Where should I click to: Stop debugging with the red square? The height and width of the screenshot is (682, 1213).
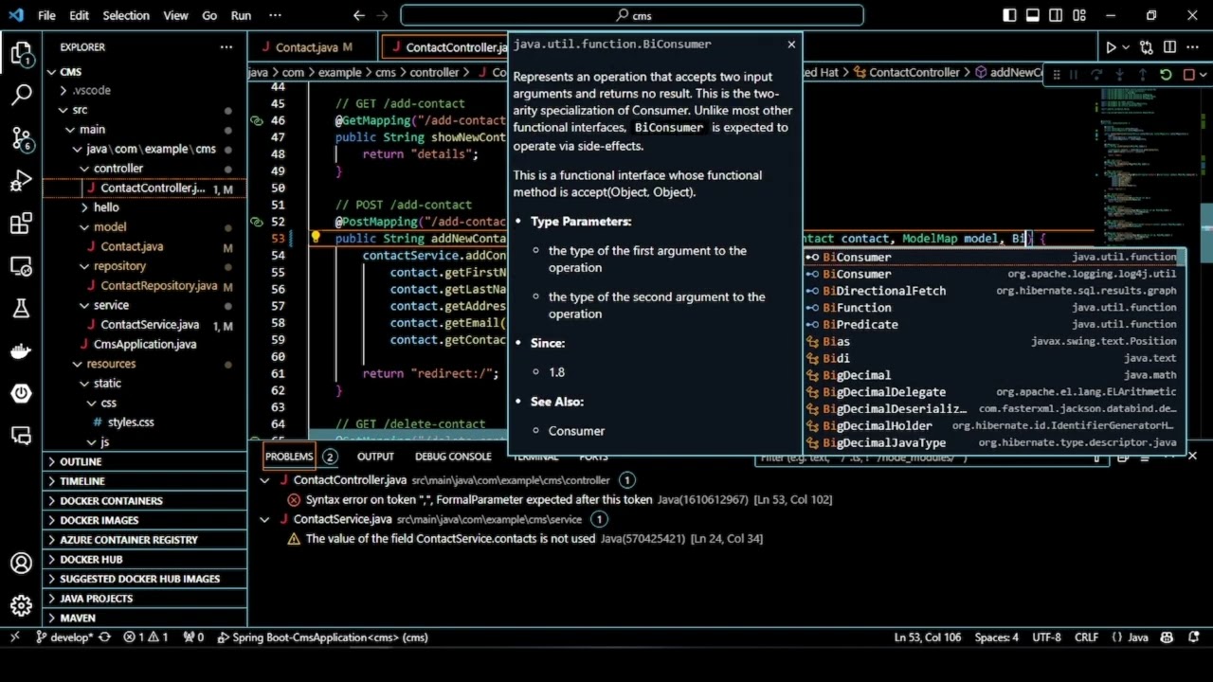point(1188,75)
